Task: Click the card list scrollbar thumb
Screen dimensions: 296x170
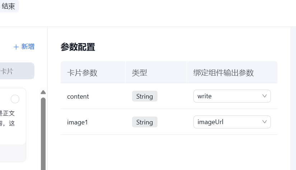Action: click(43, 133)
